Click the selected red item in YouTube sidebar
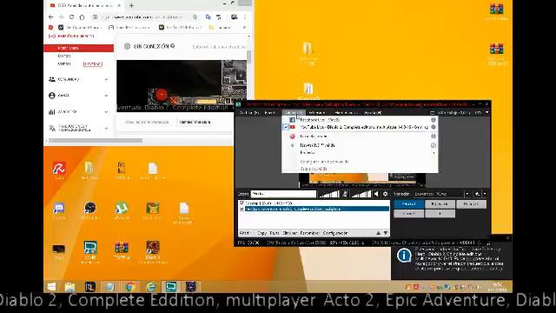This screenshot has height=313, width=556. (x=79, y=48)
